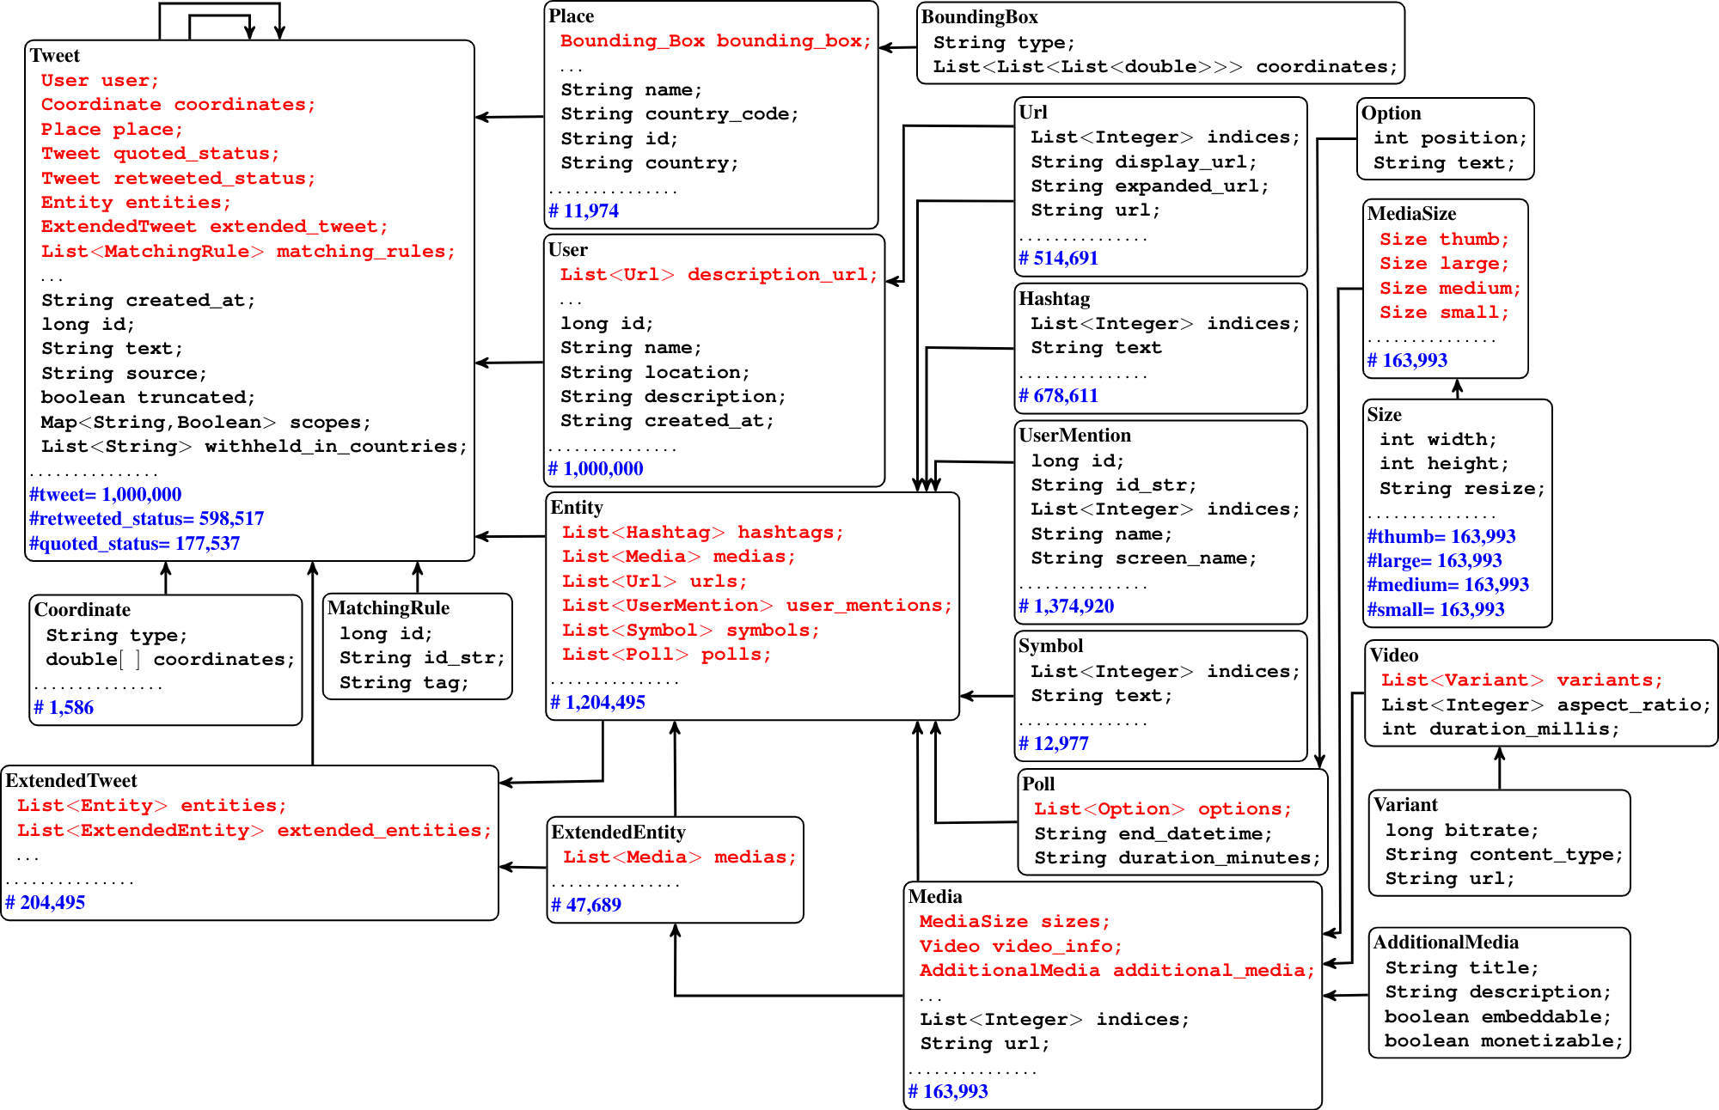The image size is (1719, 1110).
Task: Select 'List<UserMention> user_mentions;' field
Action: [x=756, y=606]
